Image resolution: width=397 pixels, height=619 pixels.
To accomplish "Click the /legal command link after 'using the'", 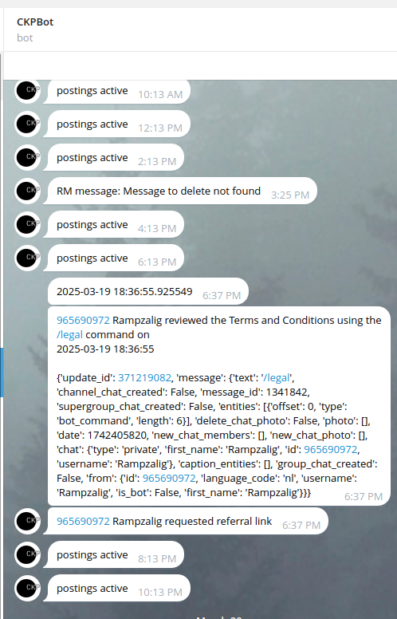I will coord(70,335).
